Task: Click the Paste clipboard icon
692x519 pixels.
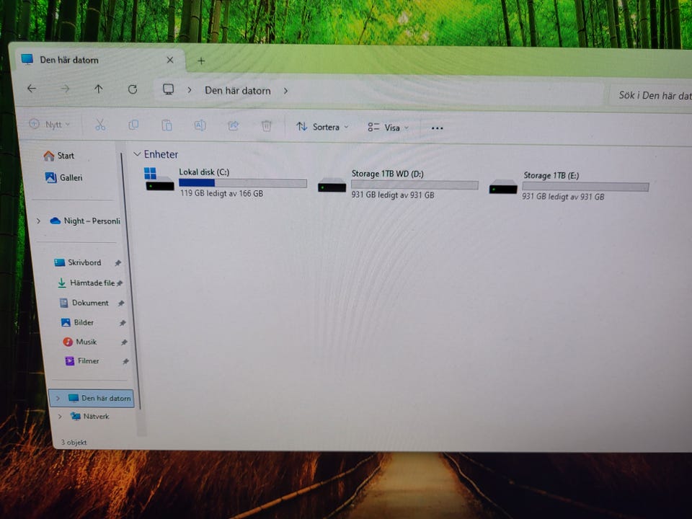Action: tap(167, 125)
